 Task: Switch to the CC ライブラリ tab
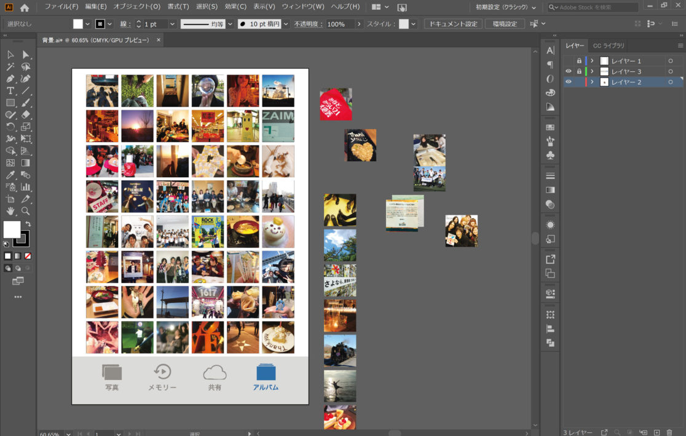coord(609,46)
